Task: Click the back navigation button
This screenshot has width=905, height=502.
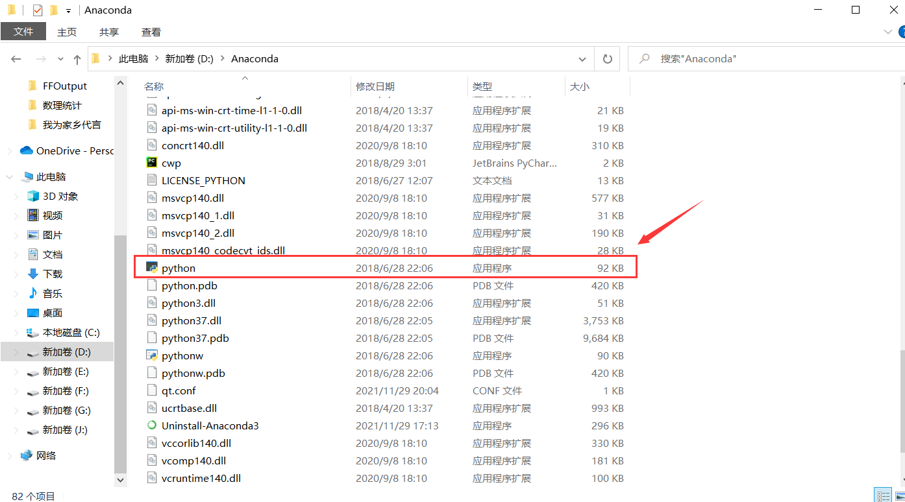Action: (16, 58)
